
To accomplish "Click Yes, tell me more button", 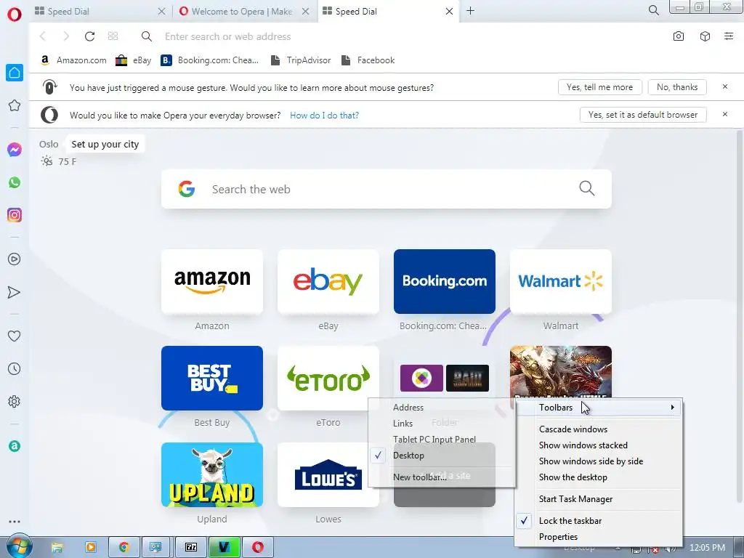I will [599, 87].
